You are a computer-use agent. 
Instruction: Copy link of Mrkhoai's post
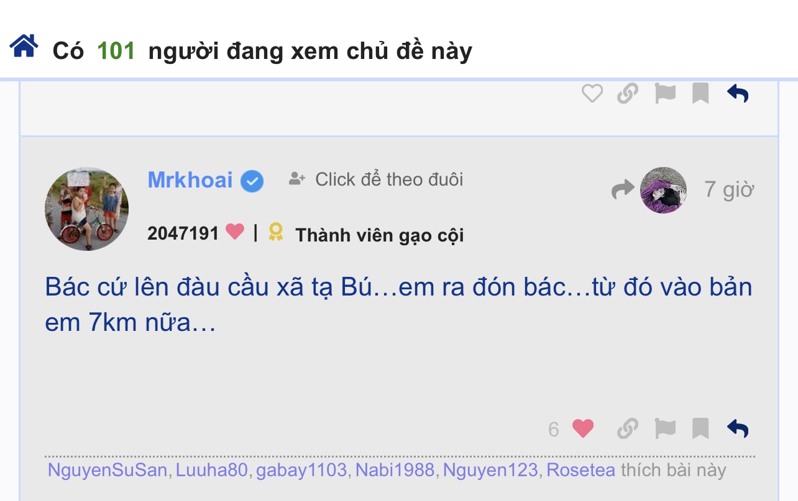tap(628, 428)
